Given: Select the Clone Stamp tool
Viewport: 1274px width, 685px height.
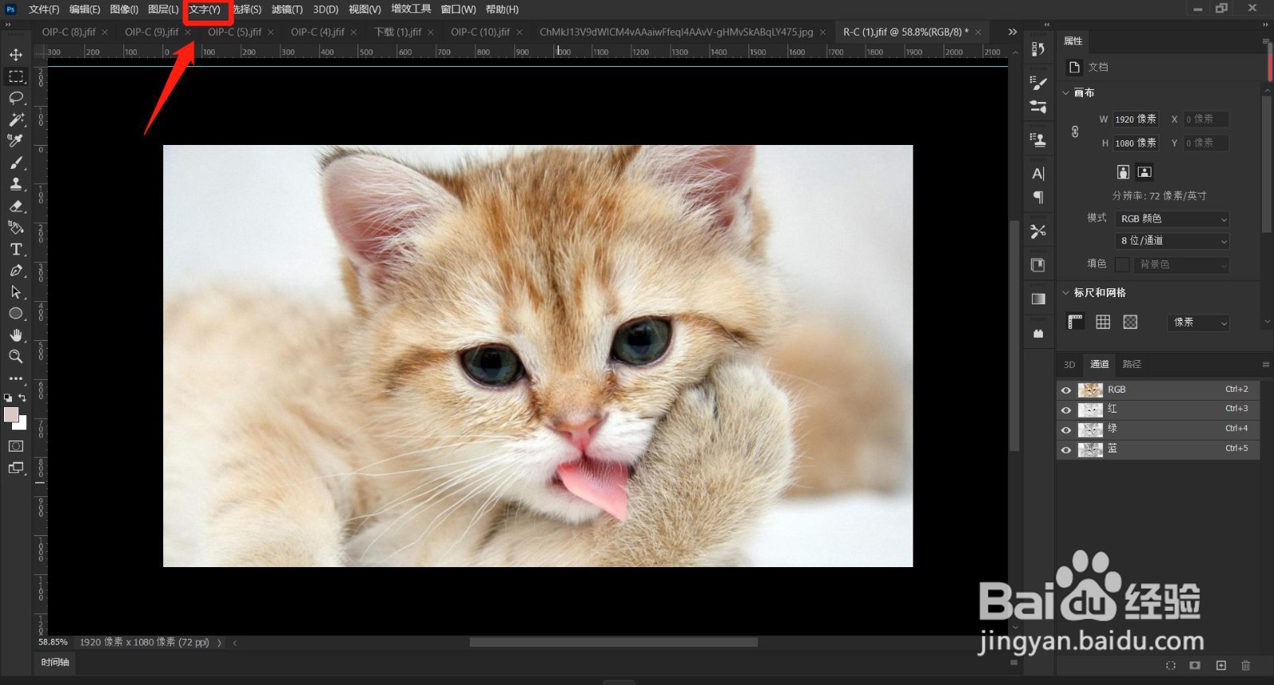Looking at the screenshot, I should [16, 184].
